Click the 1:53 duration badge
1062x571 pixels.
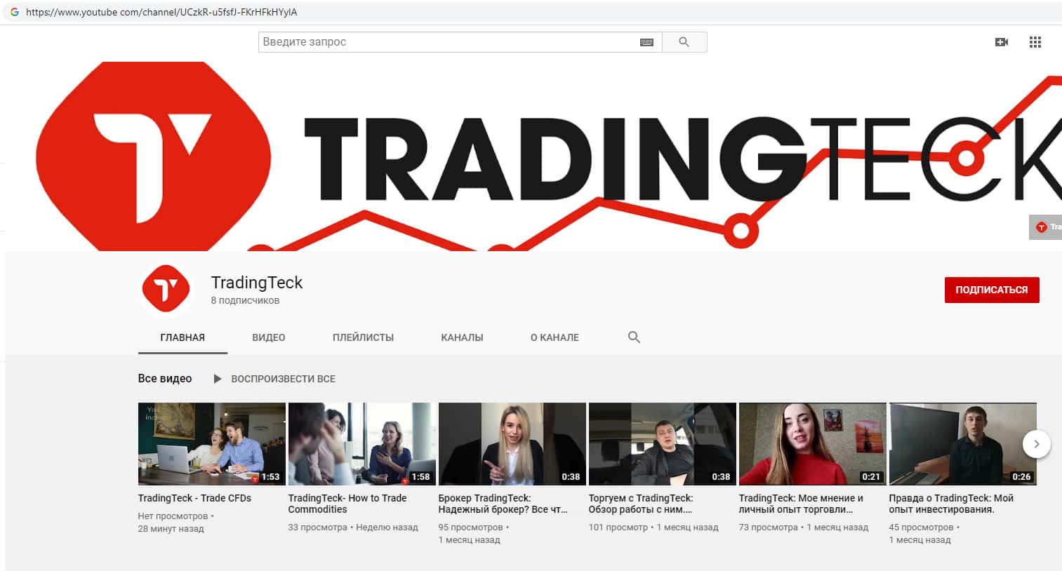(270, 477)
